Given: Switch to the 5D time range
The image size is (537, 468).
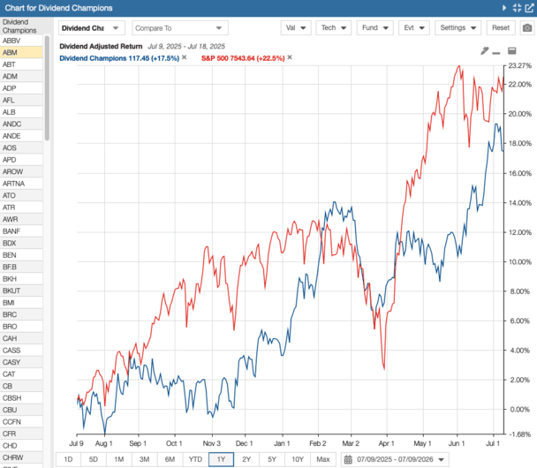Looking at the screenshot, I should click(94, 459).
